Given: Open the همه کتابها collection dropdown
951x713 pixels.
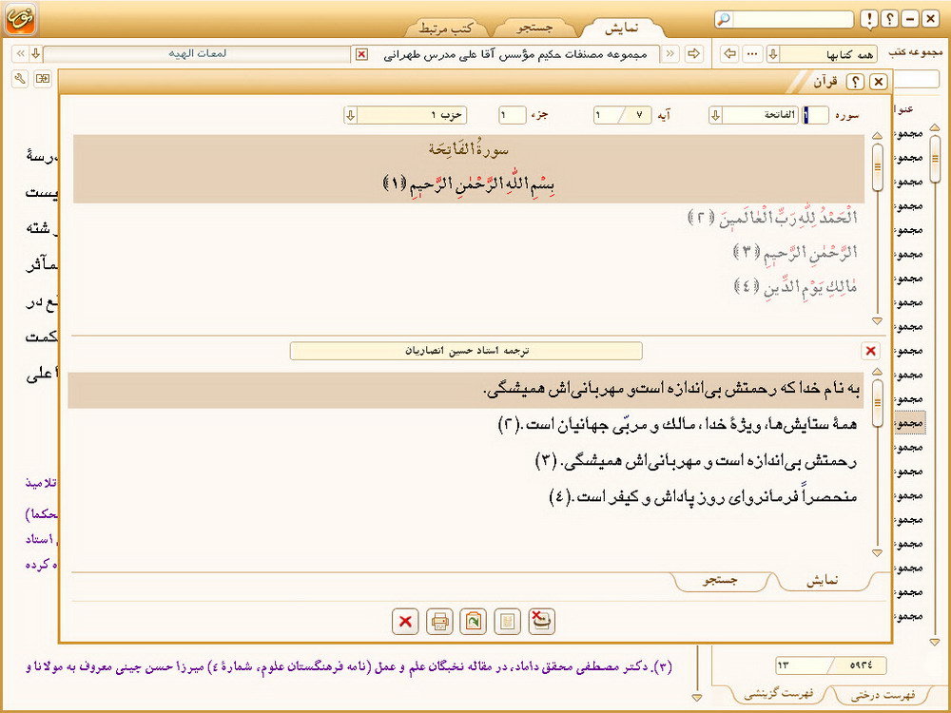Looking at the screenshot, I should [773, 54].
